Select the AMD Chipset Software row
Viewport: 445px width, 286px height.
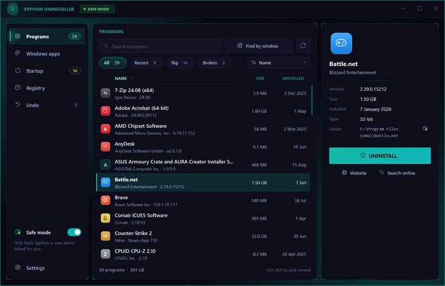(203, 129)
